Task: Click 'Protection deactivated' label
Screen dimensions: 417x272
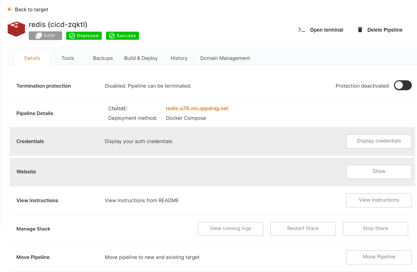Action: [362, 86]
